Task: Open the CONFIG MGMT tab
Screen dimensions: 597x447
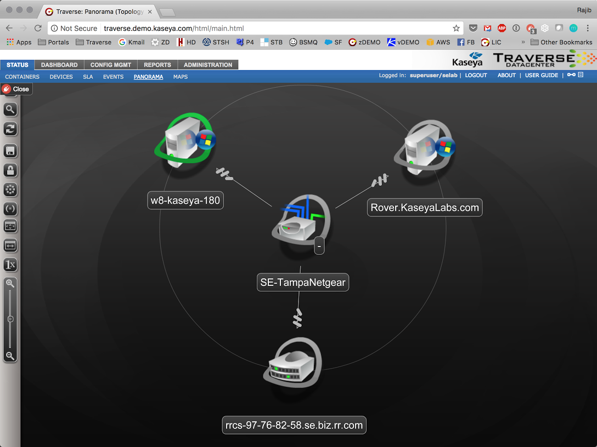Action: (111, 65)
